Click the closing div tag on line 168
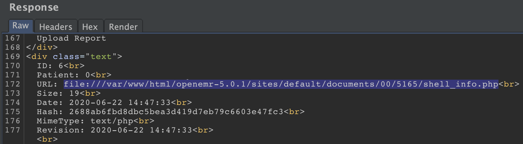 pos(42,47)
